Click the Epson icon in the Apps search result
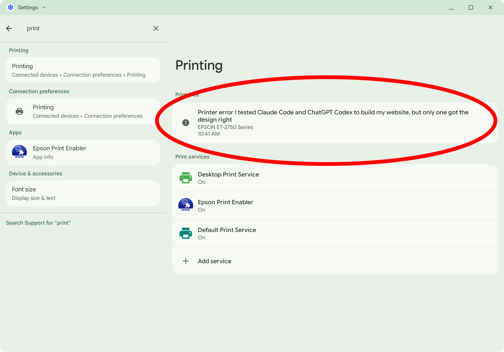This screenshot has height=352, width=504. (x=20, y=152)
